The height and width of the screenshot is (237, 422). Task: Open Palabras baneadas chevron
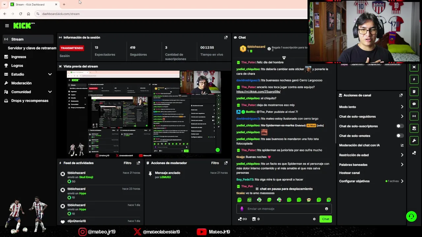tap(402, 165)
